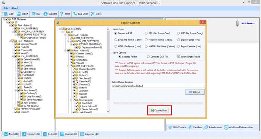261x139 pixels.
Task: Click the bottom Attachments paperclip icon
Action: pyautogui.click(x=206, y=127)
